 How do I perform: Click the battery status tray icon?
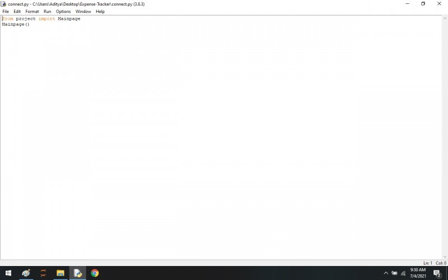(394, 273)
